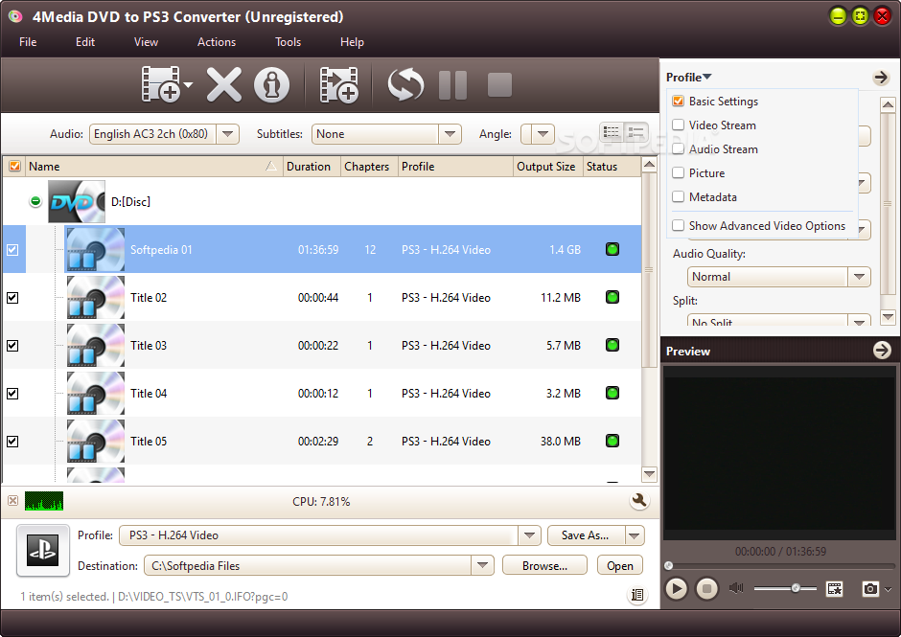Screen dimensions: 901x637
Task: Enable the Metadata checkbox
Action: 678,196
